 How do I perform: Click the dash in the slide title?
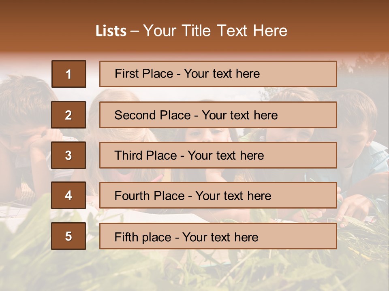[135, 32]
